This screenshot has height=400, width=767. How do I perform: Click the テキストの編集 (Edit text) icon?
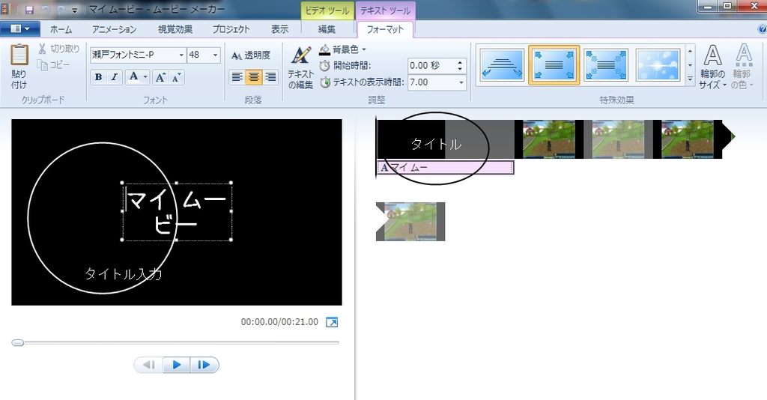pos(300,57)
